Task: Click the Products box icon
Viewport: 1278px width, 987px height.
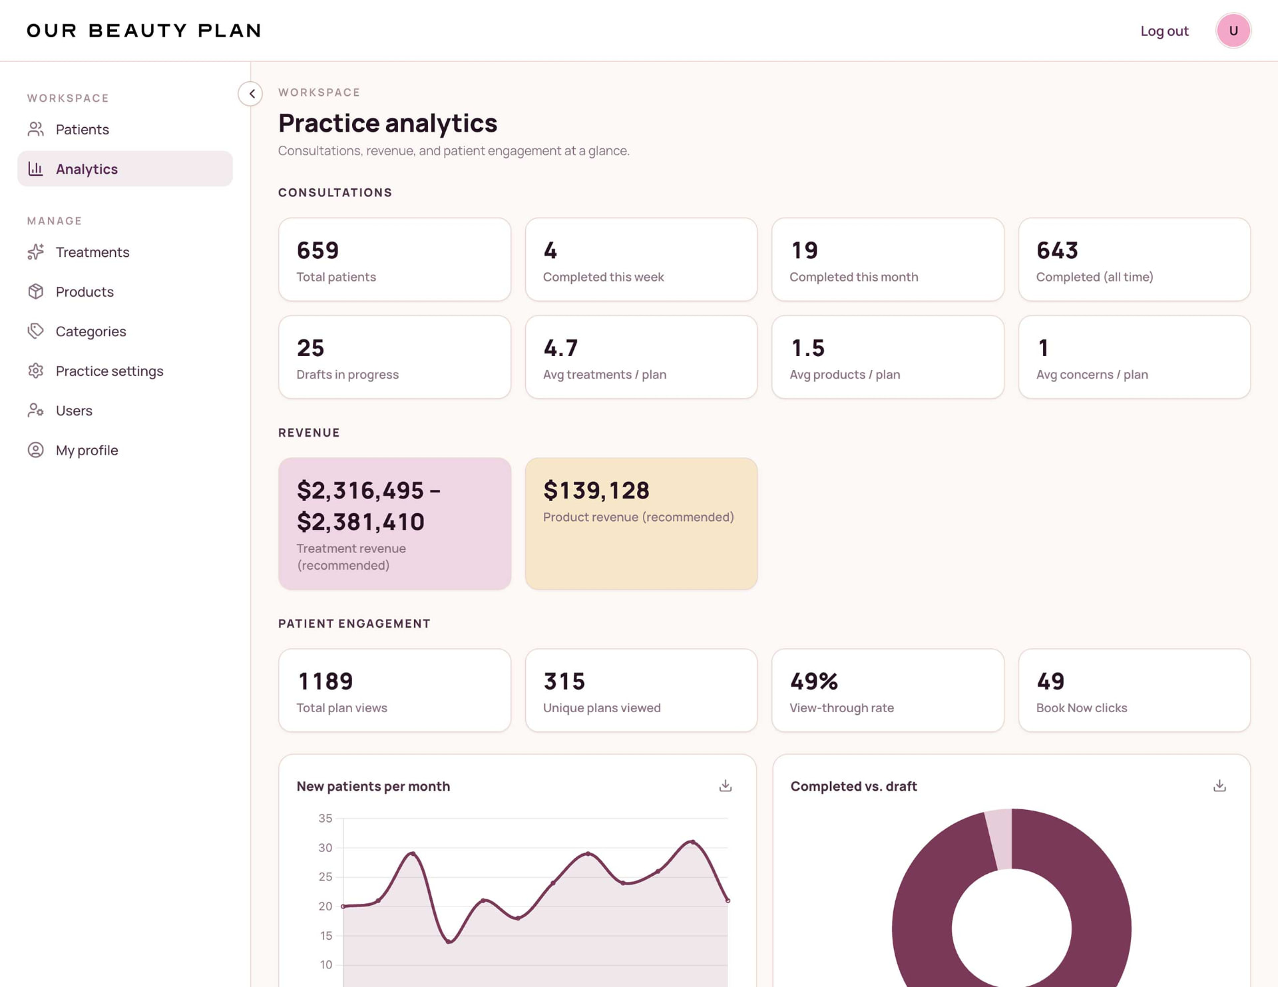Action: [36, 292]
